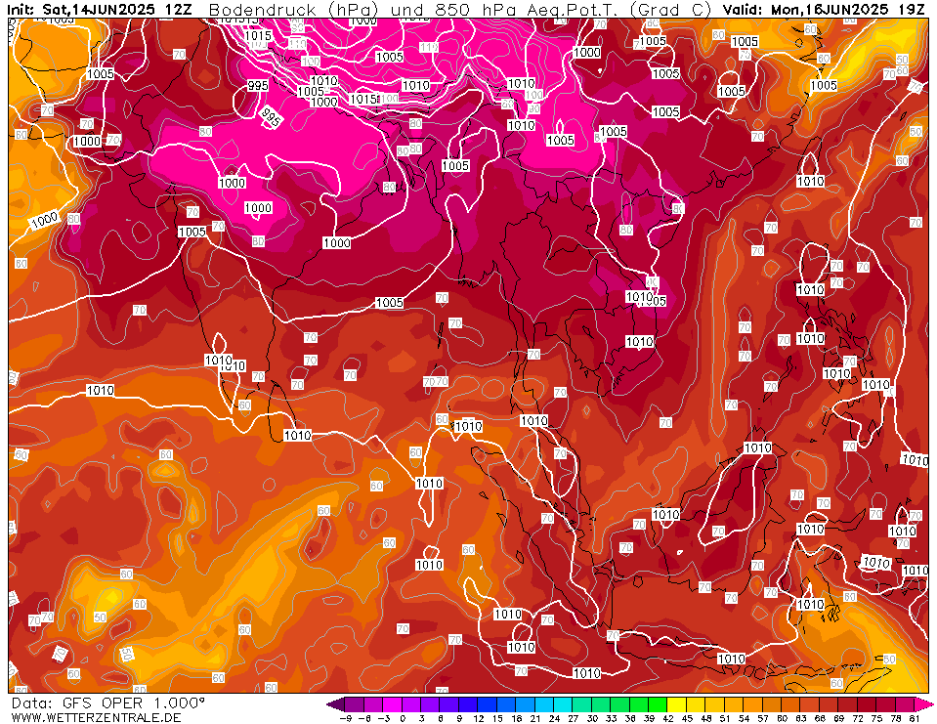The width and height of the screenshot is (937, 724).
Task: Click the 69 legend scale value
Action: point(837,718)
